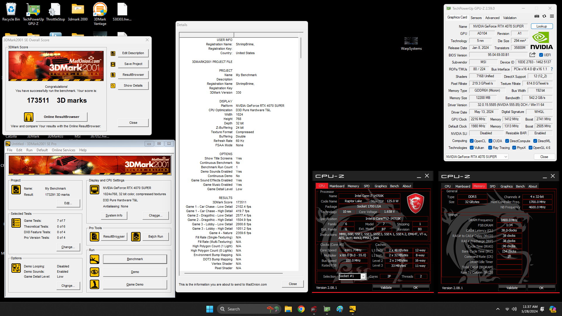This screenshot has width=562, height=316.
Task: Click System Info button
Action: coord(114,216)
